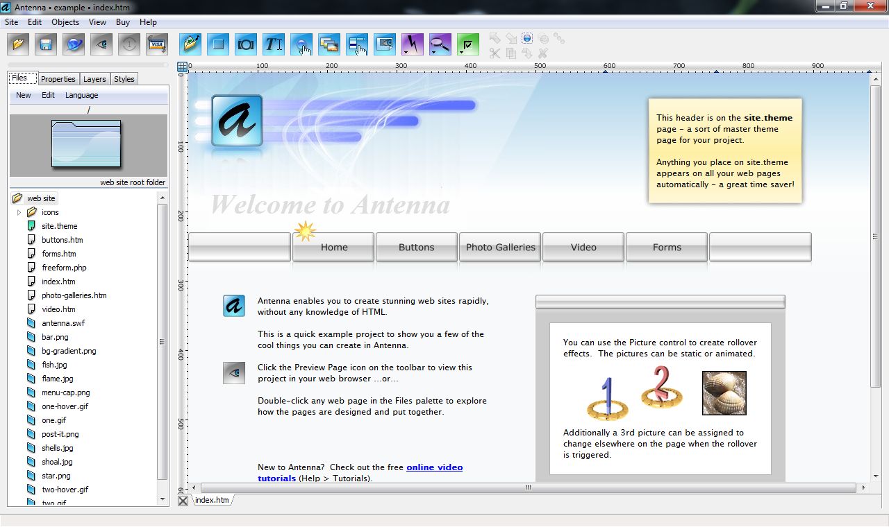Click the web site root folder thumbnail
Viewport: 889px width, 527px height.
86,144
